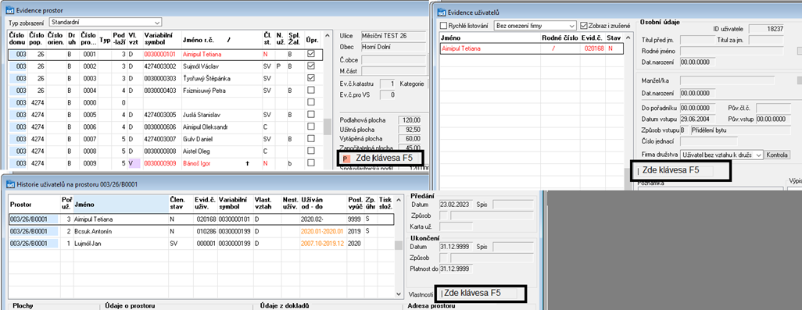Screen dimensions: 802x310
Task: Toggle Úpr. checkbox for Juslá Stanislav row
Action: [311, 115]
